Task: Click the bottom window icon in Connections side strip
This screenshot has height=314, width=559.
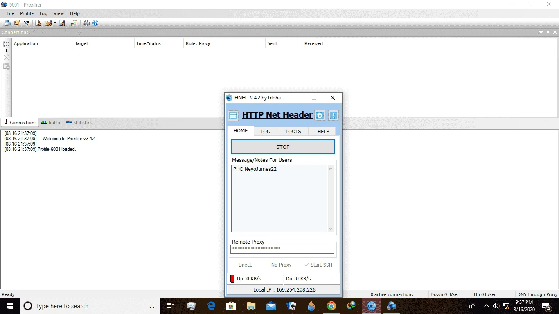Action: pos(7,67)
